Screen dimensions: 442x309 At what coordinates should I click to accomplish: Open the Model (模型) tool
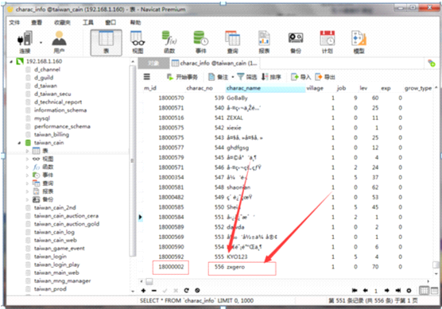(359, 41)
